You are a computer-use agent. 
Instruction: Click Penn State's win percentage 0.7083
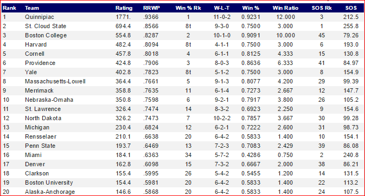(x=251, y=146)
